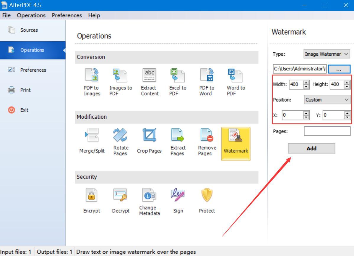354x256 pixels.
Task: Choose the Extract Pages operation
Action: pos(178,142)
